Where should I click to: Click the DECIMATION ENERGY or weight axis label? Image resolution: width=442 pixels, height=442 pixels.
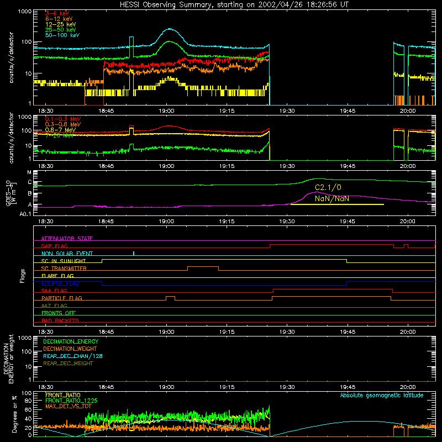[x=8, y=359]
